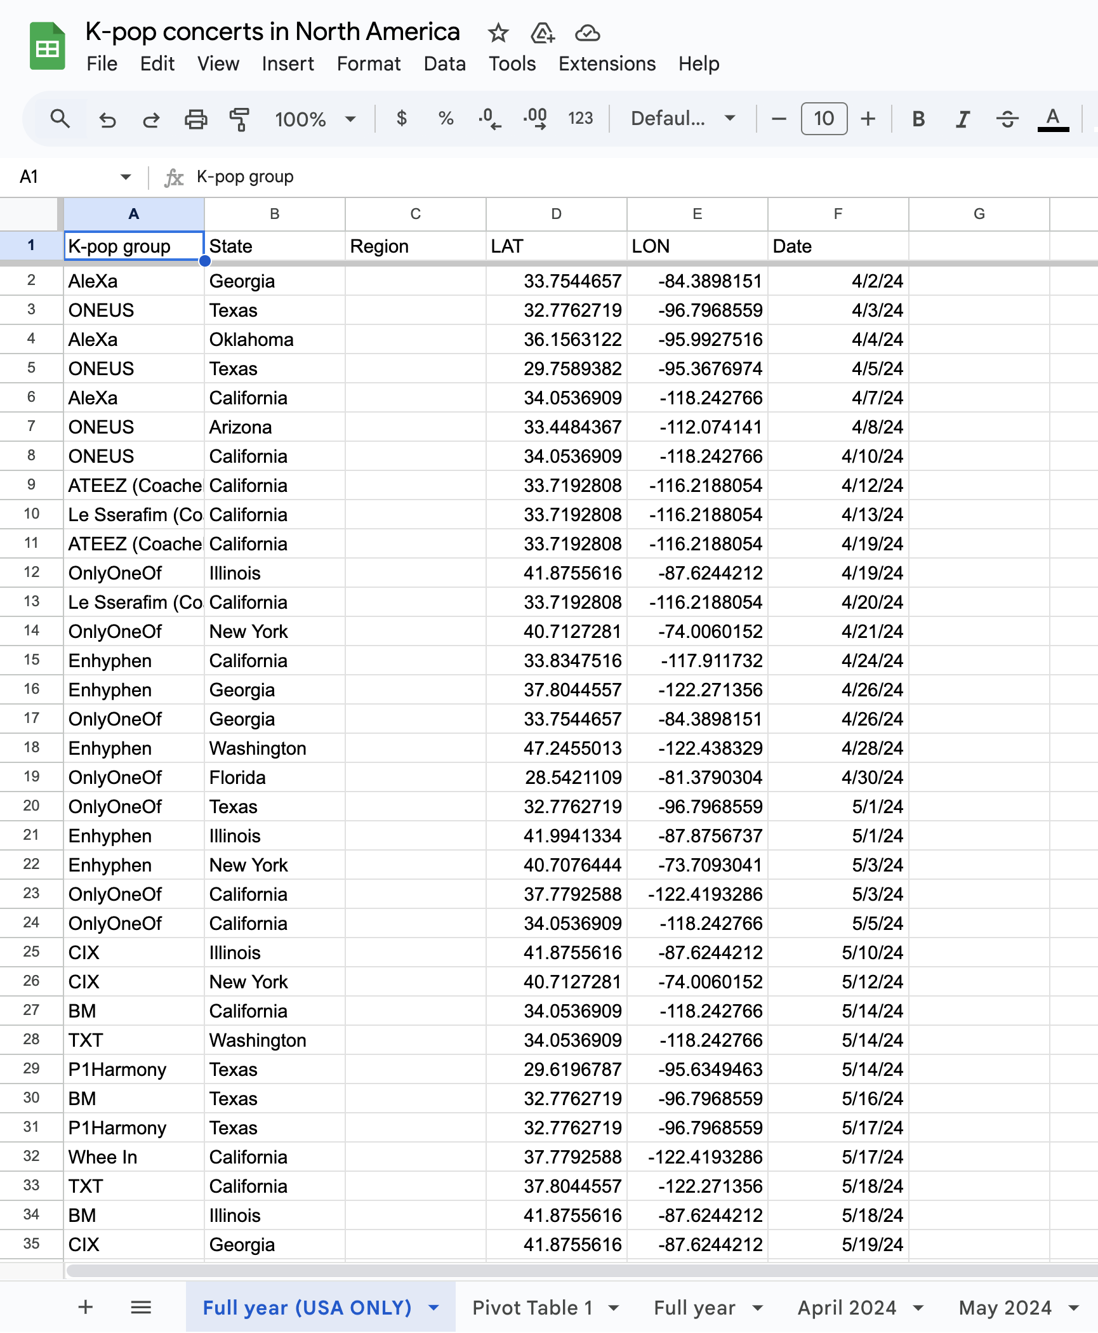Image resolution: width=1098 pixels, height=1333 pixels.
Task: Switch to the May 2024 sheet
Action: (x=1005, y=1308)
